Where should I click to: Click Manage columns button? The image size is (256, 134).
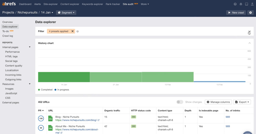coord(218,102)
